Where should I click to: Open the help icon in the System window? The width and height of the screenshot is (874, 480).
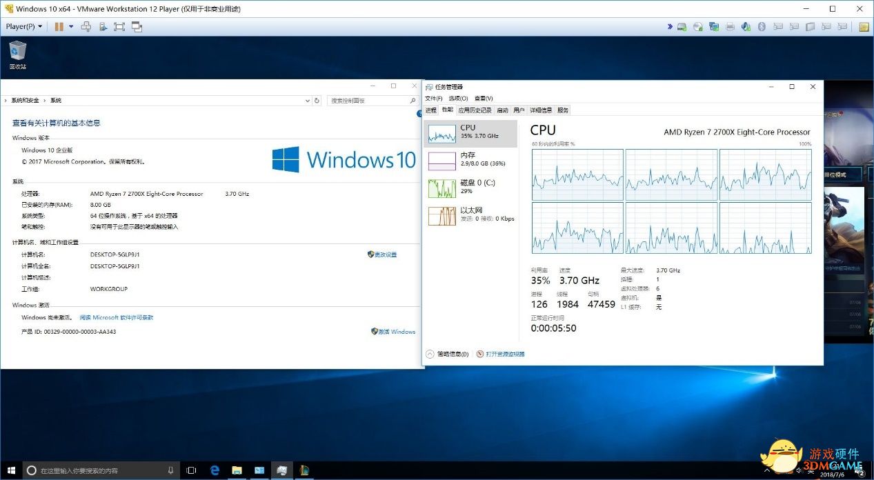click(419, 114)
